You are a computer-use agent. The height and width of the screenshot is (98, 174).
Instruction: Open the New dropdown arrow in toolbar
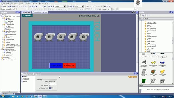(x=7, y=7)
